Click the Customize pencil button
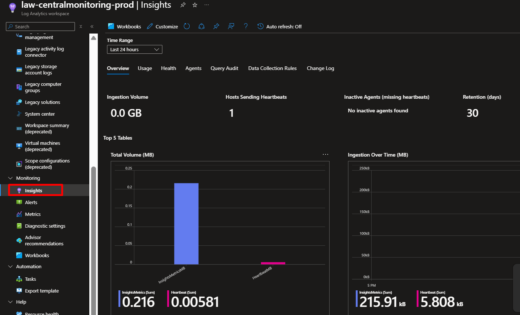 click(x=162, y=27)
